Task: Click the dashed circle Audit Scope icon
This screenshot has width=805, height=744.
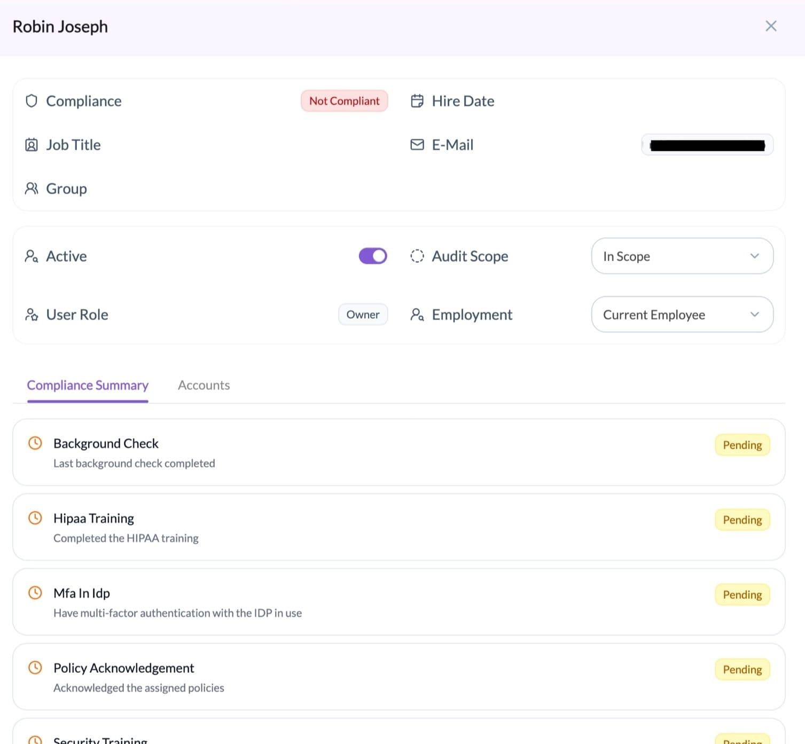Action: coord(417,256)
